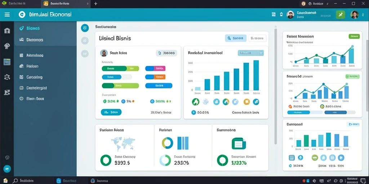Toggle the blue and pink pill switch

(155, 69)
